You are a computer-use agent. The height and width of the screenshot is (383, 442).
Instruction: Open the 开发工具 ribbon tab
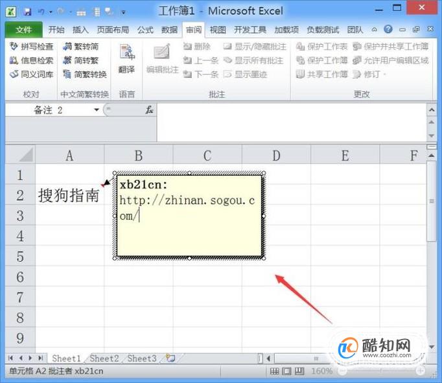(250, 30)
